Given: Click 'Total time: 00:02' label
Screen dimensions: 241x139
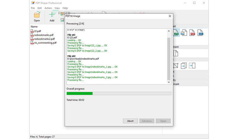Looking at the screenshot, I should (75, 100).
